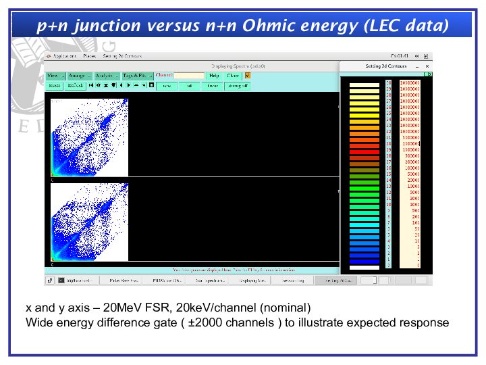Click the 'new' button in the toolbar

pyautogui.click(x=167, y=86)
